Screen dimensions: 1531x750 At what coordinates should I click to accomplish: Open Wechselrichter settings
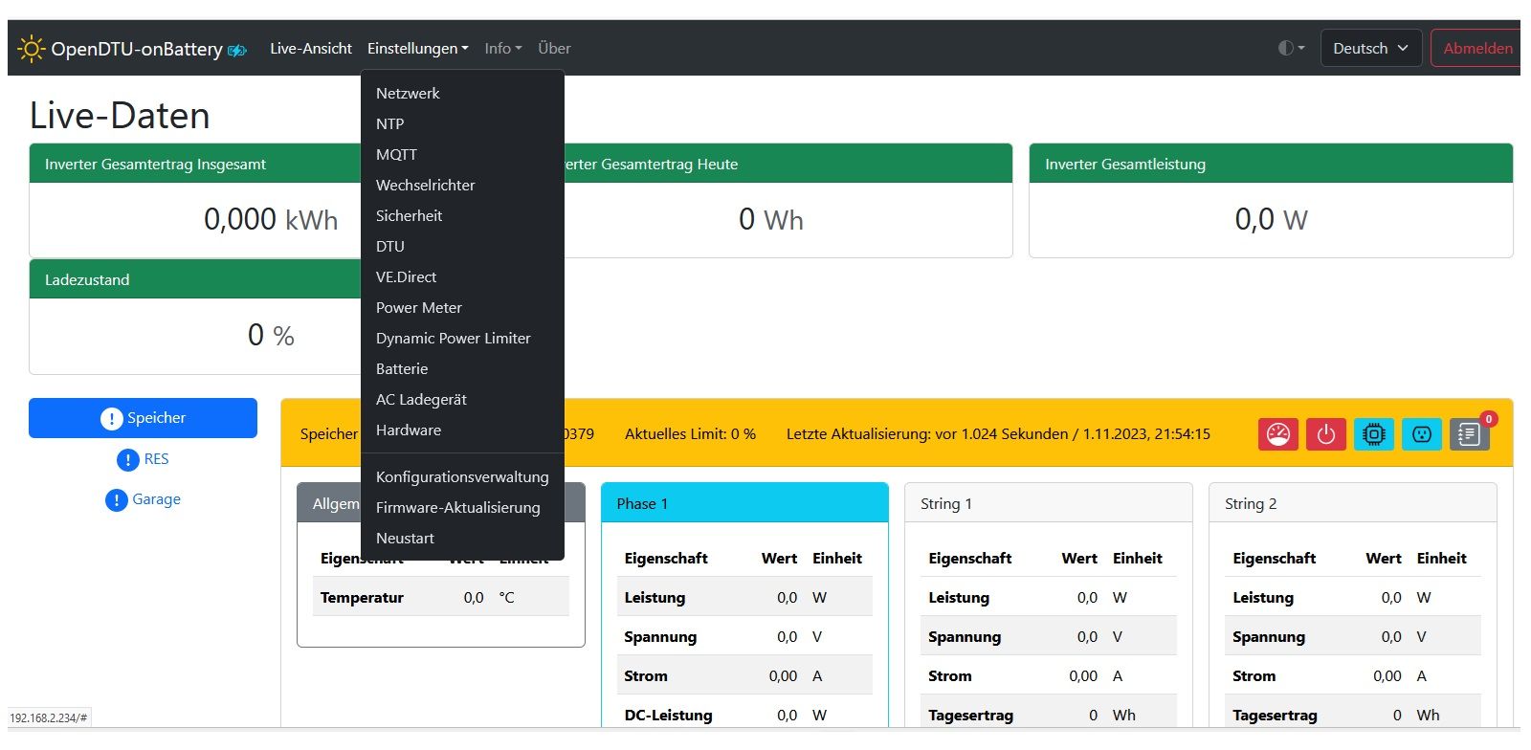coord(462,185)
